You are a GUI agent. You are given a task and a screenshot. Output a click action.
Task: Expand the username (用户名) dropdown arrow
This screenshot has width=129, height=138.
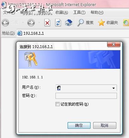[x=113, y=88]
